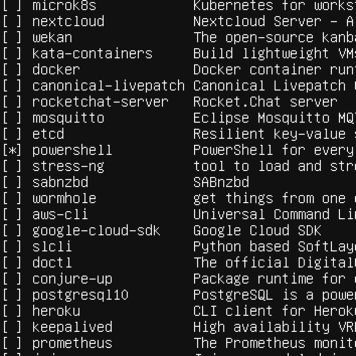The height and width of the screenshot is (356, 356).
Task: Click the sabnzbd snap name
Action: (x=60, y=182)
